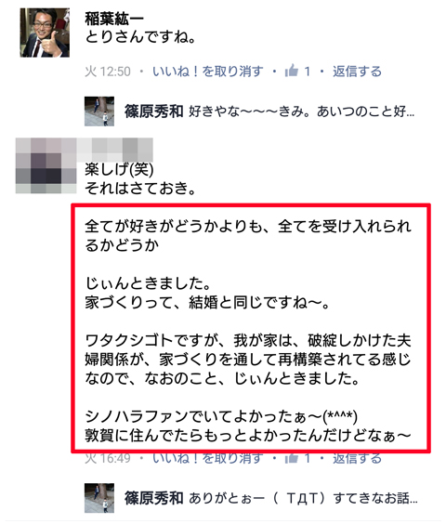Unlike the 16:49 comment via いいね!を取り消す

[208, 458]
